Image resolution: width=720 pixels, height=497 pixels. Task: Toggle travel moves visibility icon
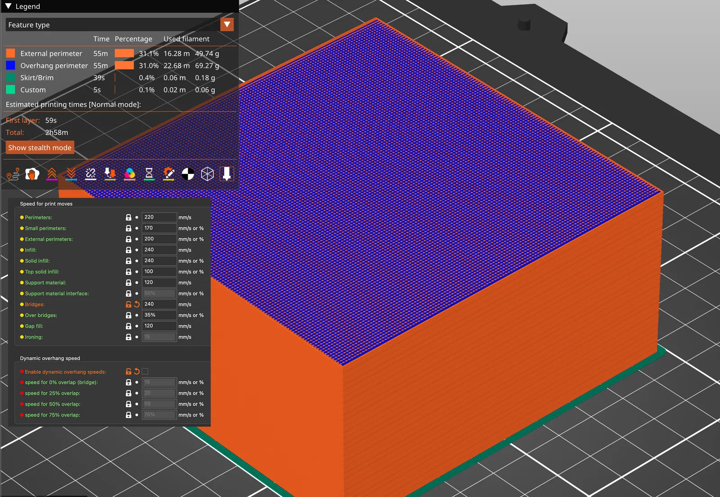click(13, 174)
